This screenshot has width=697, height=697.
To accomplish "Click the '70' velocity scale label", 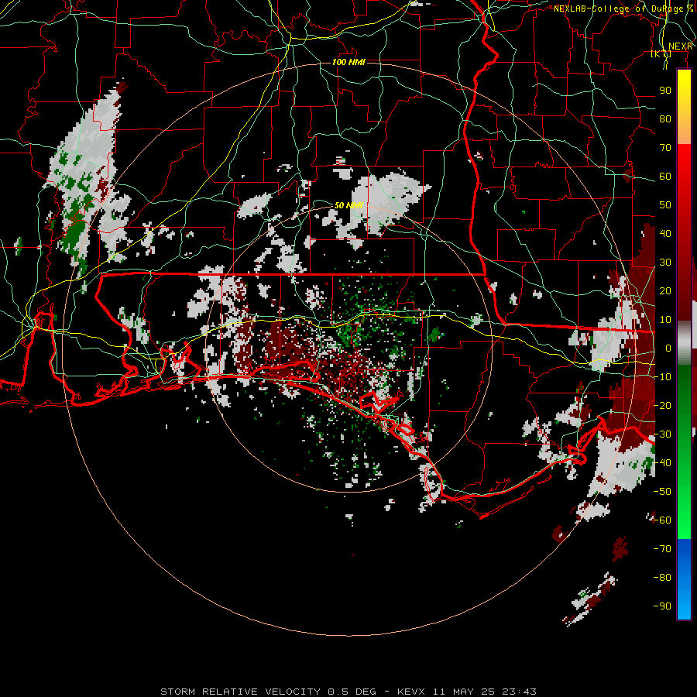I will click(665, 148).
